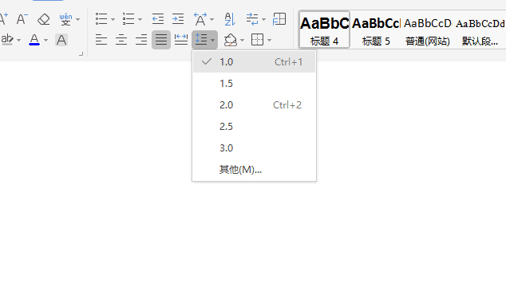Collapse the line spacing dropdown arrow
The height and width of the screenshot is (295, 506).
coord(212,41)
